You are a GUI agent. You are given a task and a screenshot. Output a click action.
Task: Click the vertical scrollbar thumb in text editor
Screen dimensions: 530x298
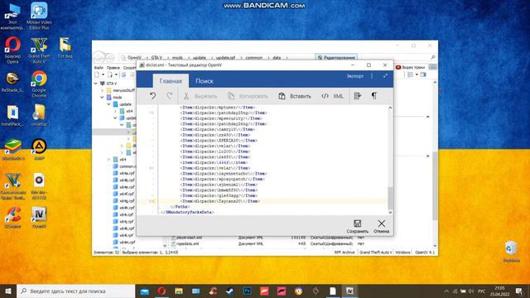(390, 198)
